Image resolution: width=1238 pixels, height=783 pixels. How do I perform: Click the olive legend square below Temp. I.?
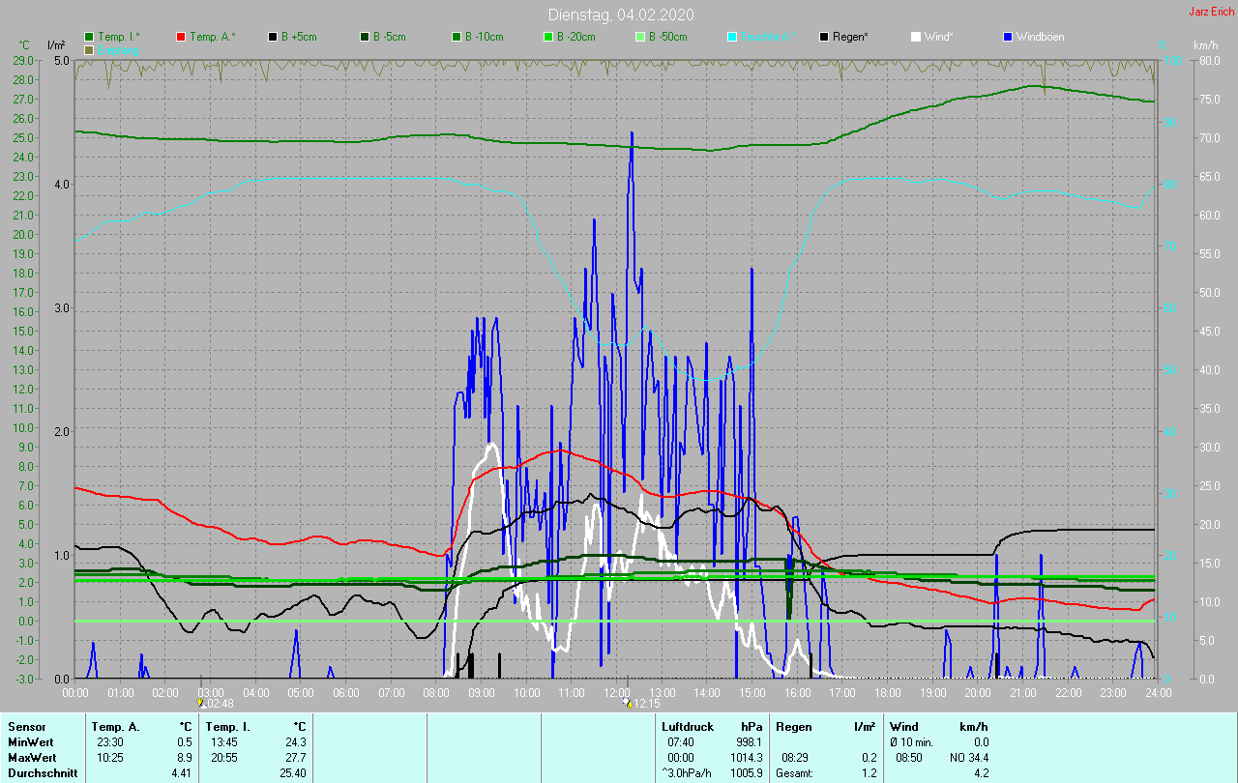[x=90, y=49]
